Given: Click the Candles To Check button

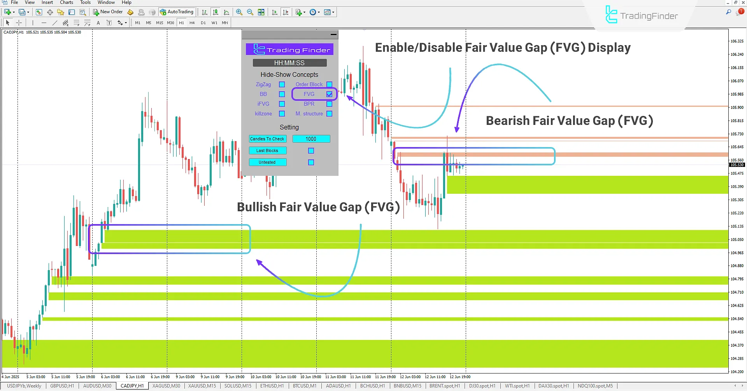Looking at the screenshot, I should [268, 139].
